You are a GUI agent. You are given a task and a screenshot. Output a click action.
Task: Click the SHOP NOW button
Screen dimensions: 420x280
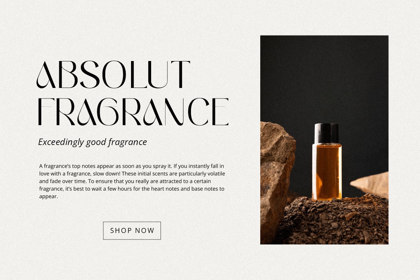tap(132, 230)
